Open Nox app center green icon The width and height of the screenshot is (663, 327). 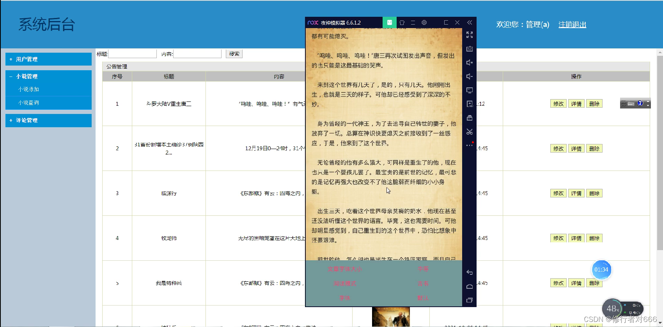tap(389, 23)
